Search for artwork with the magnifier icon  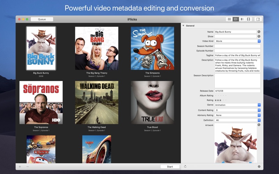[259, 125]
